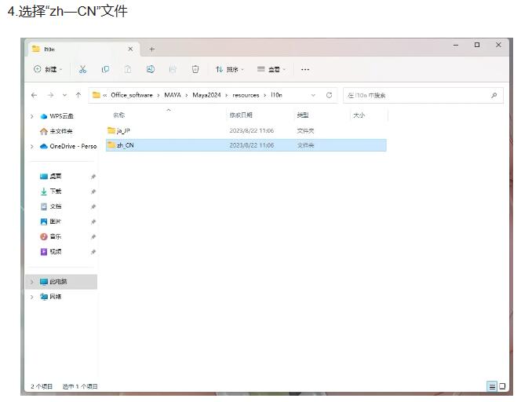Open the 新建 (New) dropdown
The image size is (521, 402).
49,69
